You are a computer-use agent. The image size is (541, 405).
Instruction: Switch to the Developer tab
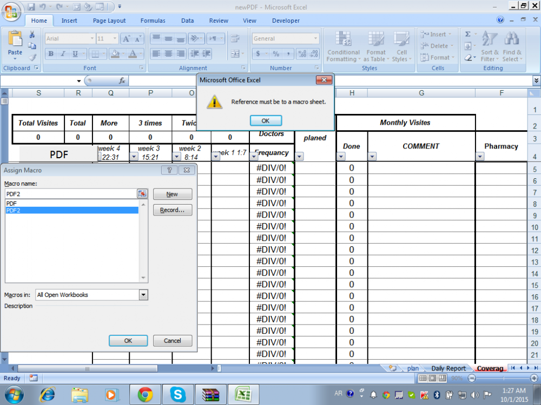coord(286,21)
